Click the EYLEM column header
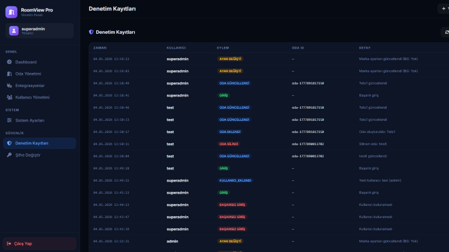Viewport: 449px width, 252px height. (x=223, y=48)
